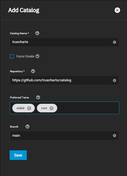127x176 pixels.
Task: Click the Force Create label
Action: [25, 56]
